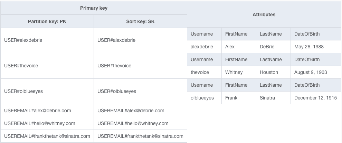Click the "Attributes" header cell
The width and height of the screenshot is (342, 143).
pyautogui.click(x=264, y=15)
